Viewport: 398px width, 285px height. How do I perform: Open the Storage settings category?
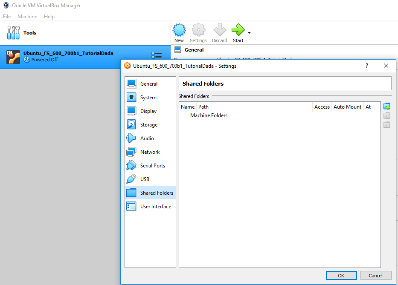[148, 125]
